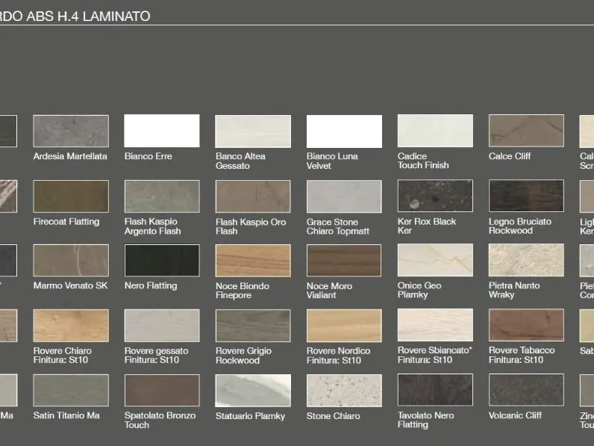Pick the Flash Kaspio Argento Flash sample
The image size is (594, 446).
pos(162,196)
